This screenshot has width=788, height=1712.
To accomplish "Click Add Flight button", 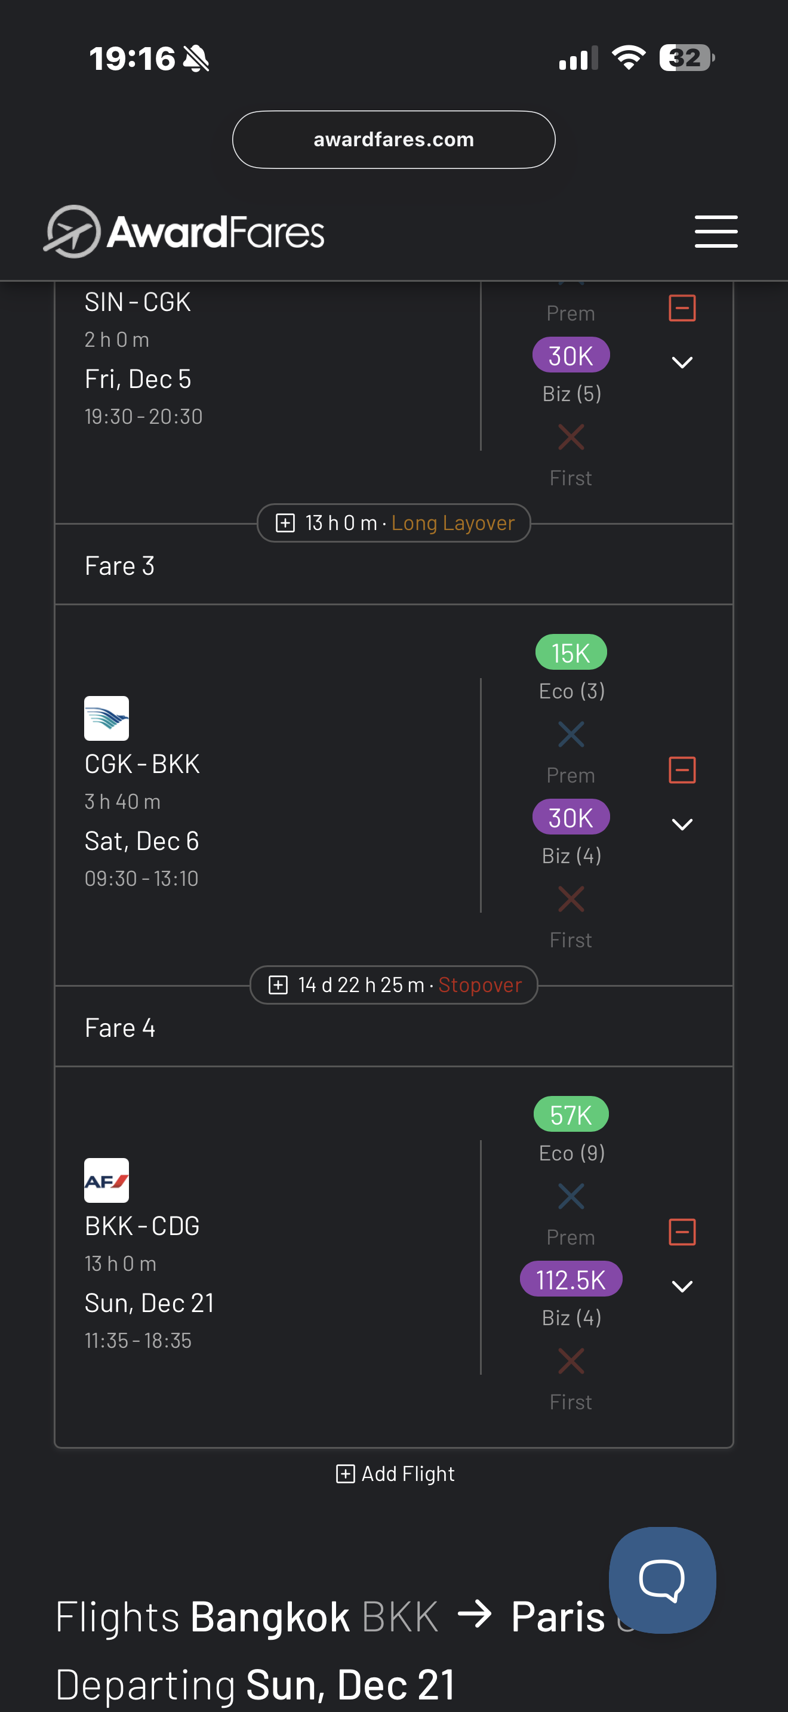I will [395, 1474].
